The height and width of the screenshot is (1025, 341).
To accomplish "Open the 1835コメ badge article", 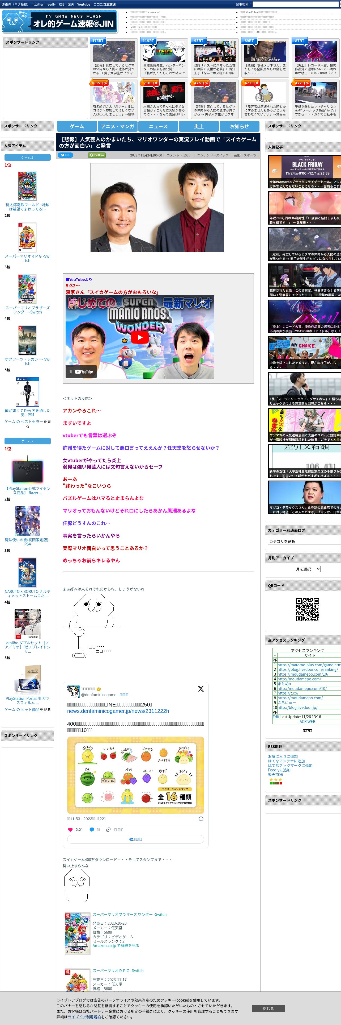I will [99, 83].
